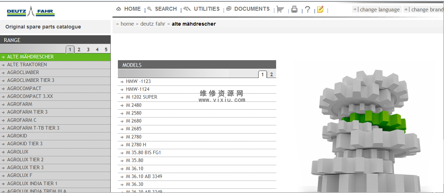Click the printer icon
The height and width of the screenshot is (193, 444).
[294, 10]
